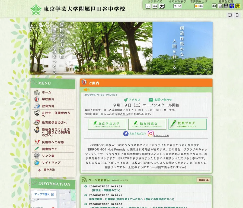Open the アクセス link

[132, 100]
